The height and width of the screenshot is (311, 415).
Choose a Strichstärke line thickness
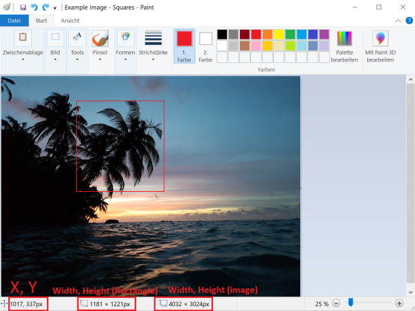click(x=153, y=46)
